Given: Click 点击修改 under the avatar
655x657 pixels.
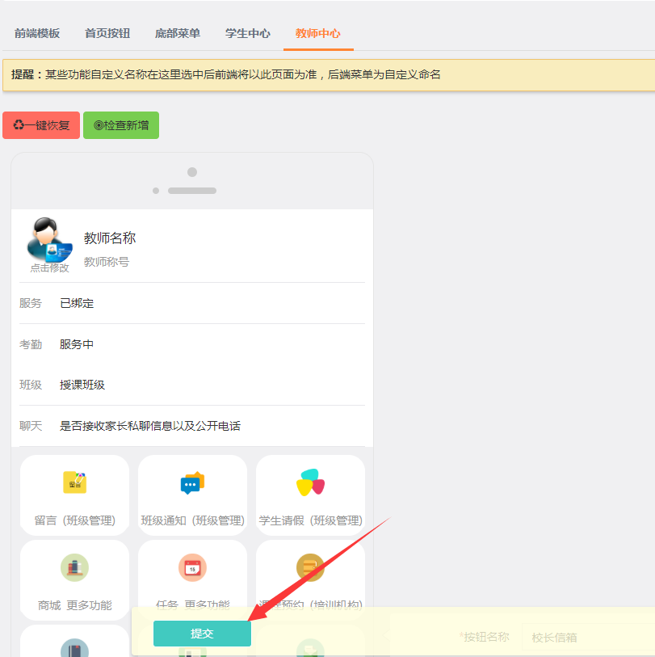Looking at the screenshot, I should (x=49, y=267).
